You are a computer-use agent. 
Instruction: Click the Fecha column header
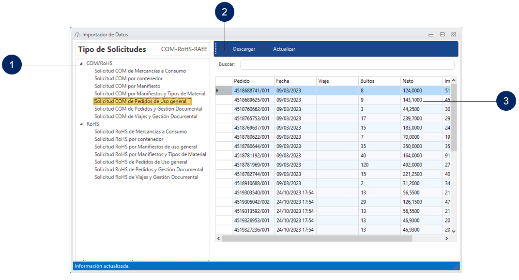294,81
